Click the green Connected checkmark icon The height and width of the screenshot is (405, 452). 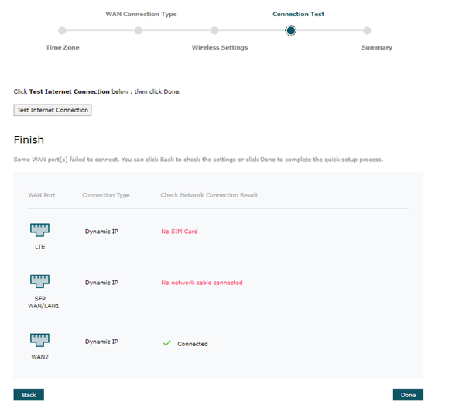(x=167, y=343)
